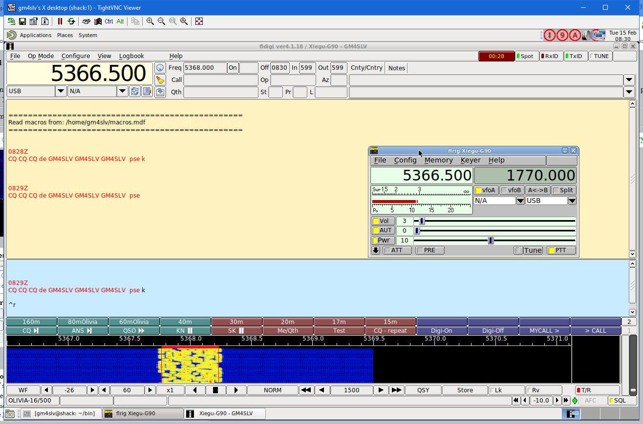Enable PTT in flrig
Image resolution: width=643 pixels, height=424 pixels.
(x=561, y=250)
